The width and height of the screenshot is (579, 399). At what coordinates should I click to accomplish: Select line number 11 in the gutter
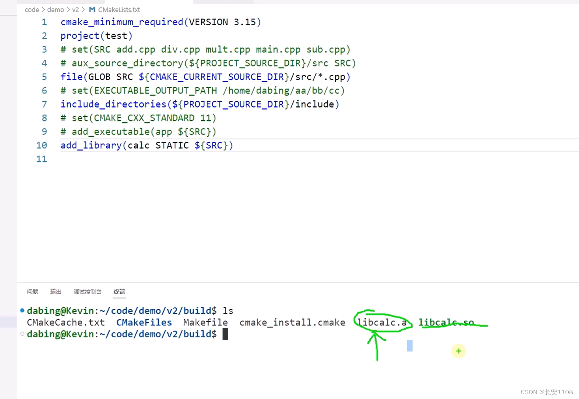[x=42, y=159]
